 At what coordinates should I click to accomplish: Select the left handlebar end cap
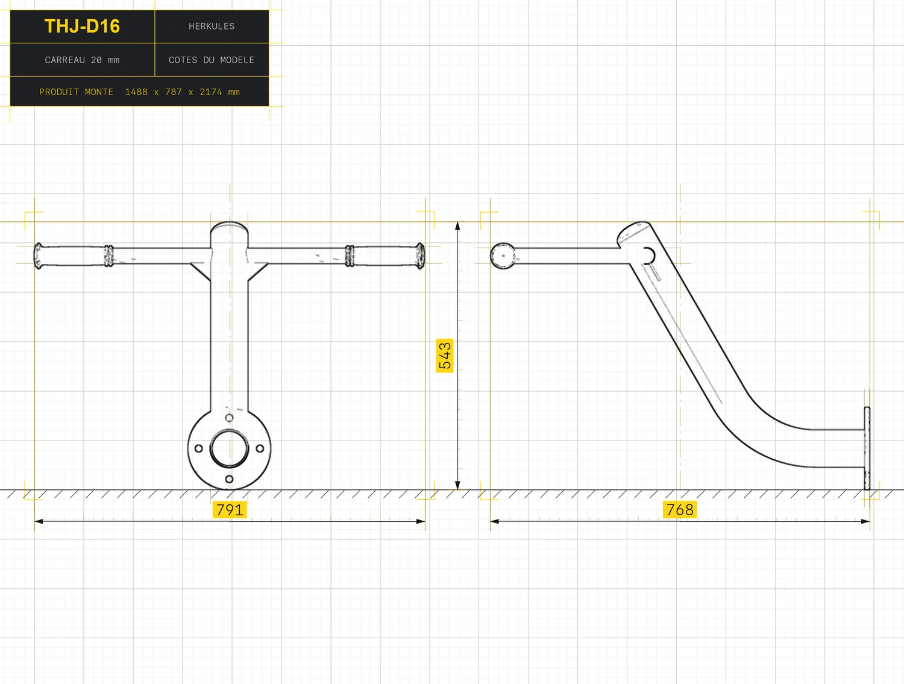click(x=39, y=256)
